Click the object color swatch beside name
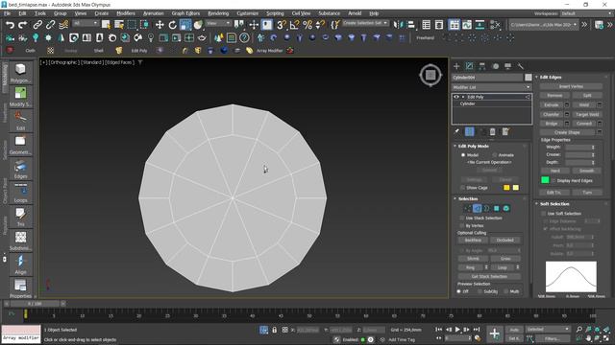 tap(529, 78)
